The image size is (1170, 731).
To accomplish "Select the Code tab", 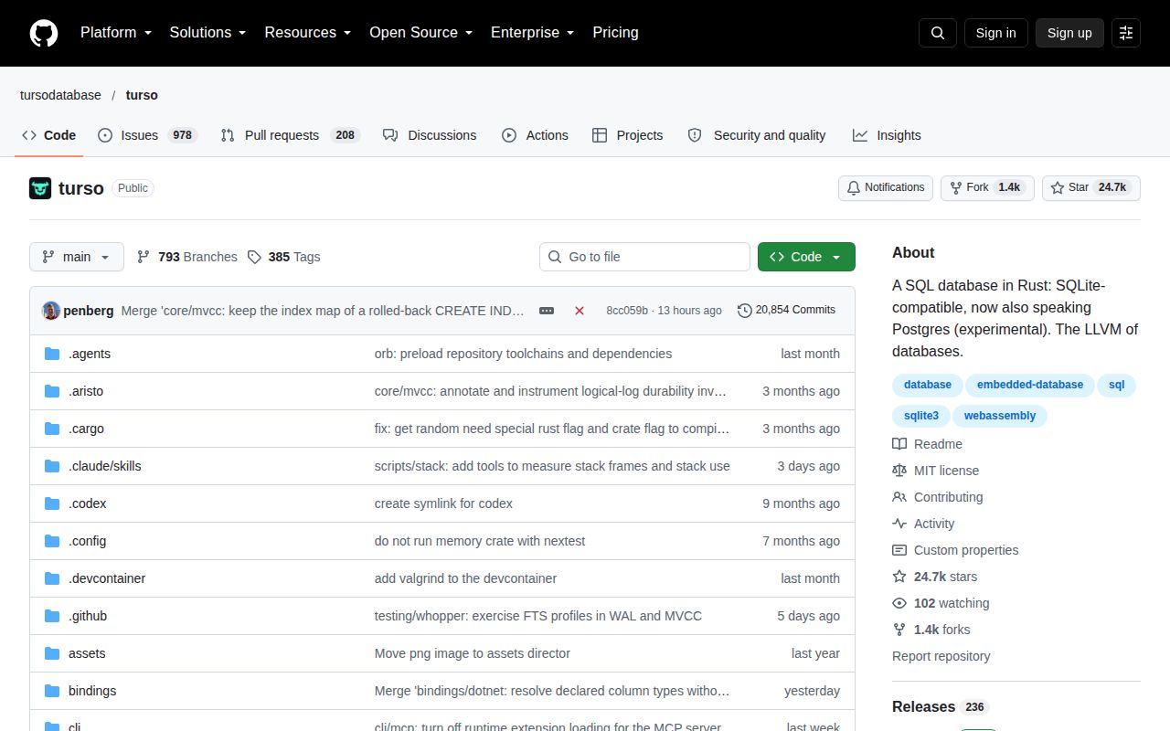I will point(49,135).
